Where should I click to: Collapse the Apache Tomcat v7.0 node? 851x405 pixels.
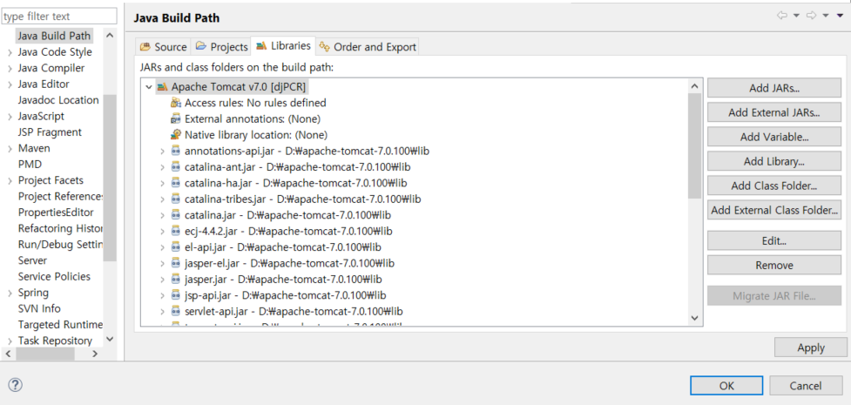[149, 87]
